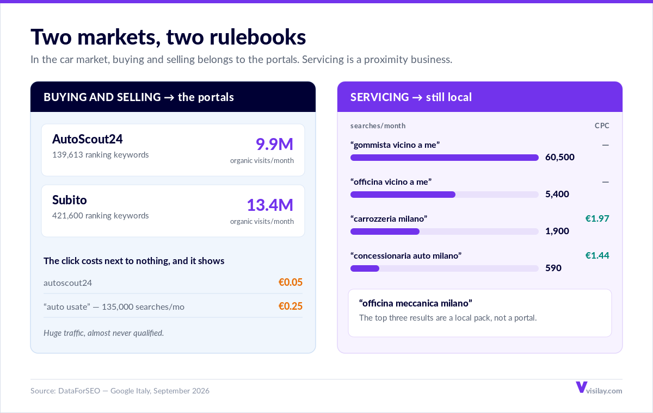The image size is (653, 413).
Task: Click the 590 searches bar
Action: [445, 268]
